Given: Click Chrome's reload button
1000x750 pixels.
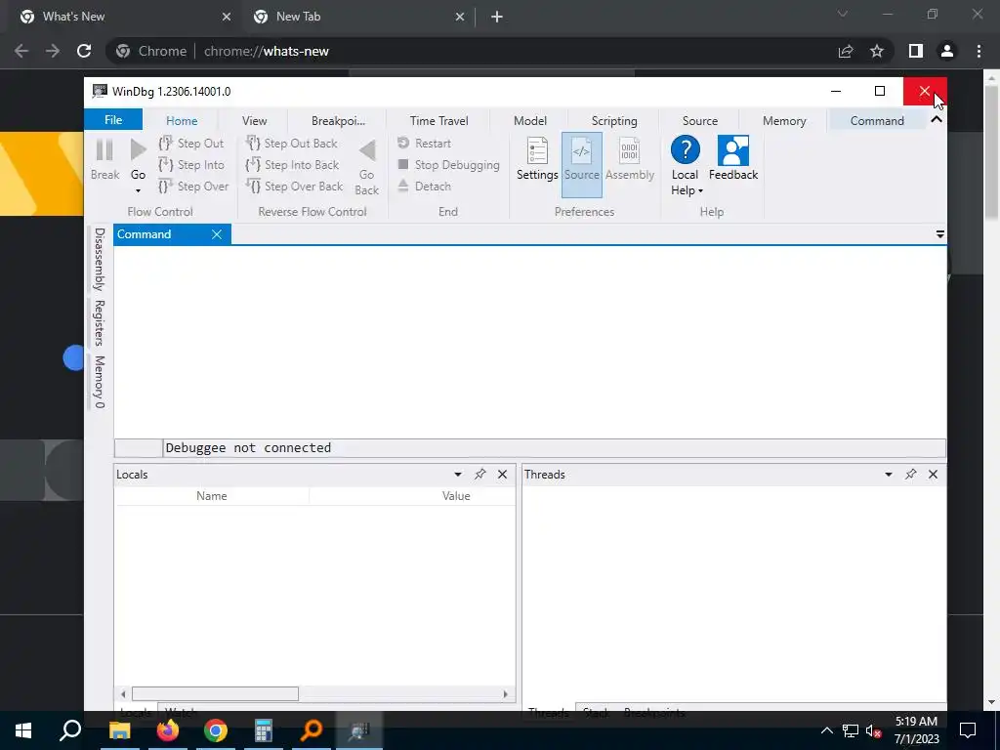Looking at the screenshot, I should [84, 51].
